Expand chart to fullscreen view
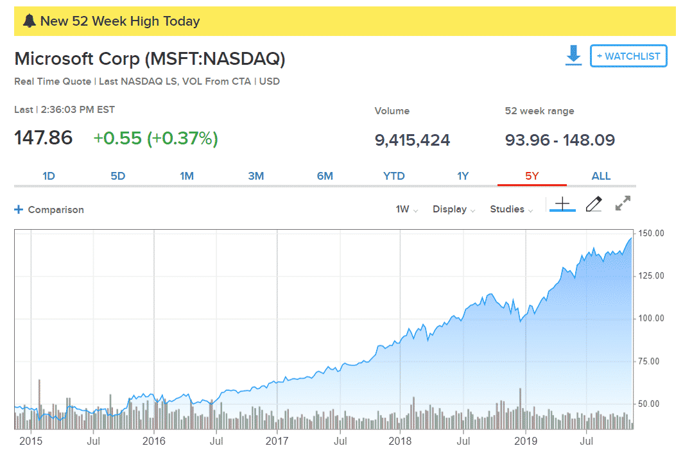The image size is (683, 455). click(x=623, y=204)
